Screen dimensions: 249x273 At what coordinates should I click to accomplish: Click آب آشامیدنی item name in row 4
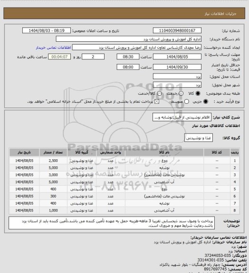click(x=164, y=182)
